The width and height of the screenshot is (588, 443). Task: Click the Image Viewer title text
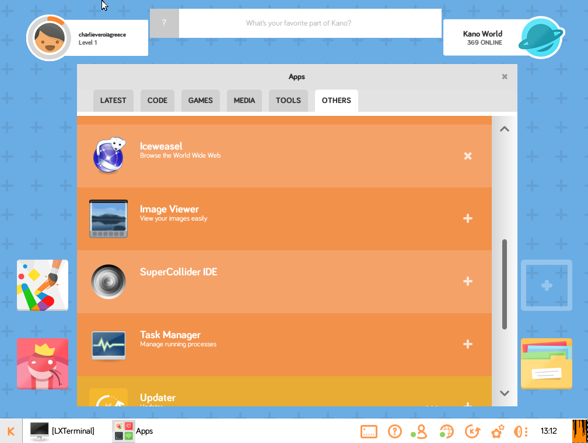point(169,209)
